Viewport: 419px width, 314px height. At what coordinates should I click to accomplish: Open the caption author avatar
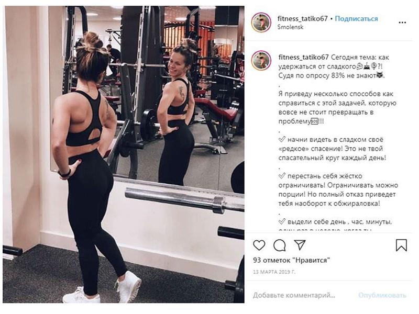261,60
